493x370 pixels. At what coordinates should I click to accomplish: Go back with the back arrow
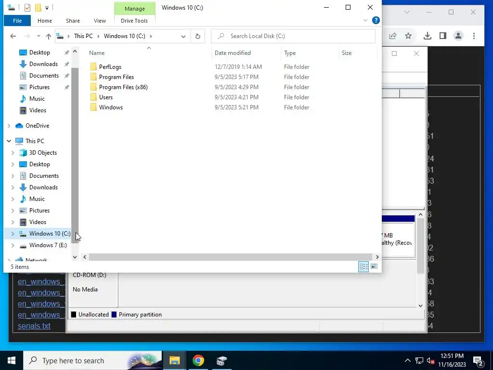(13, 36)
